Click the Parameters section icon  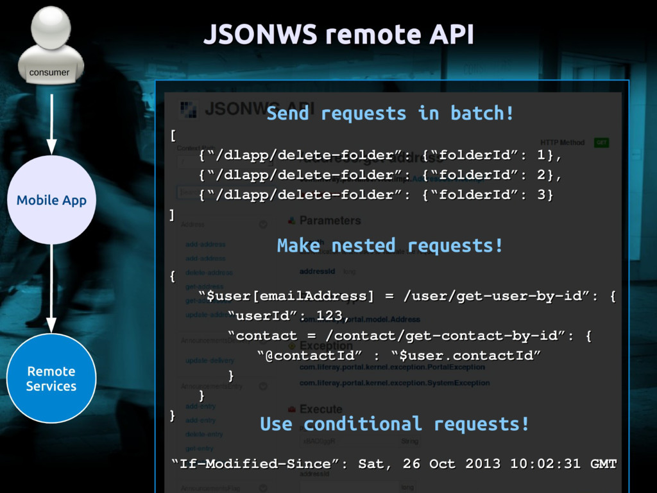click(292, 221)
